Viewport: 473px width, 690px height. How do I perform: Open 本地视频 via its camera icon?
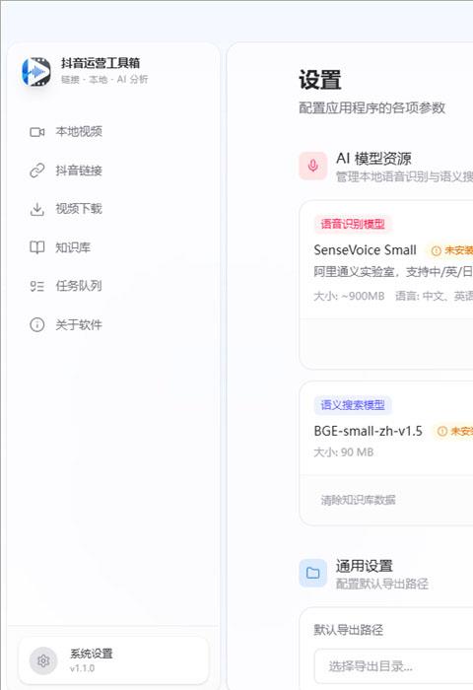[x=37, y=132]
